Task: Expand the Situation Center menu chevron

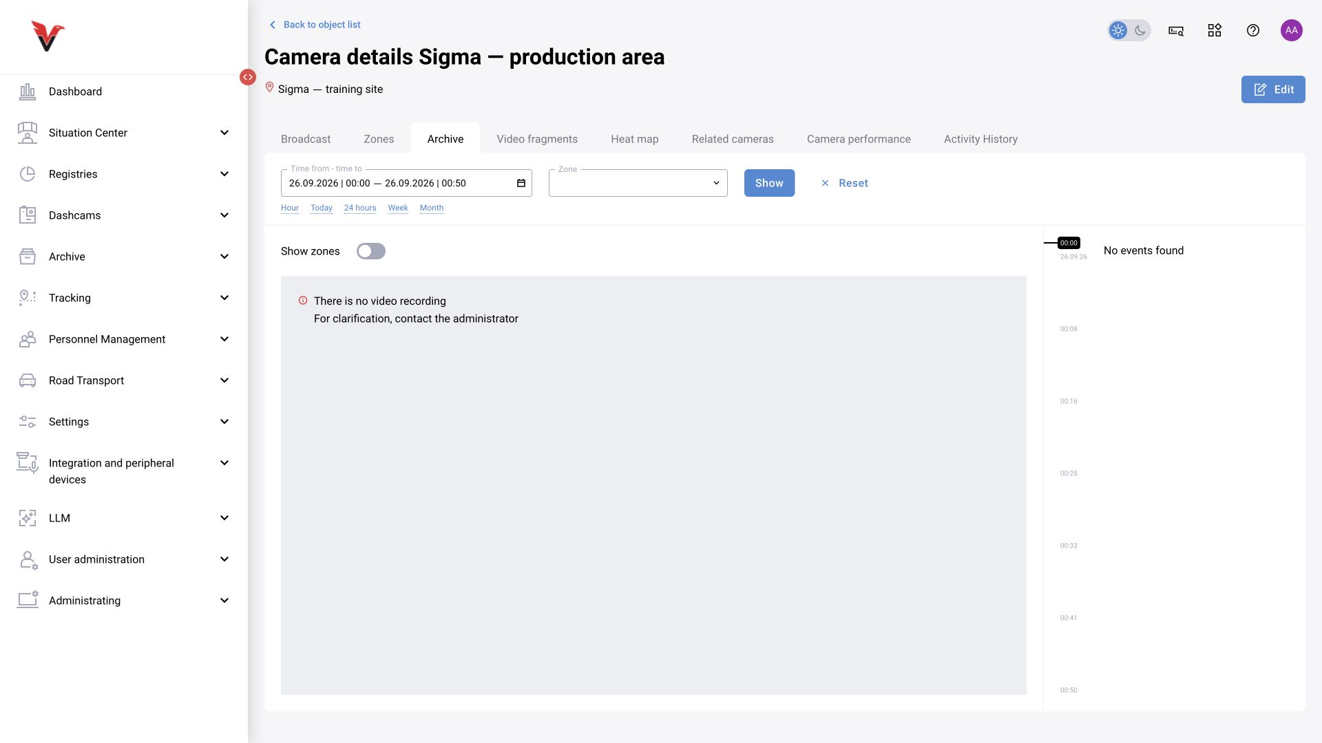Action: coord(224,133)
